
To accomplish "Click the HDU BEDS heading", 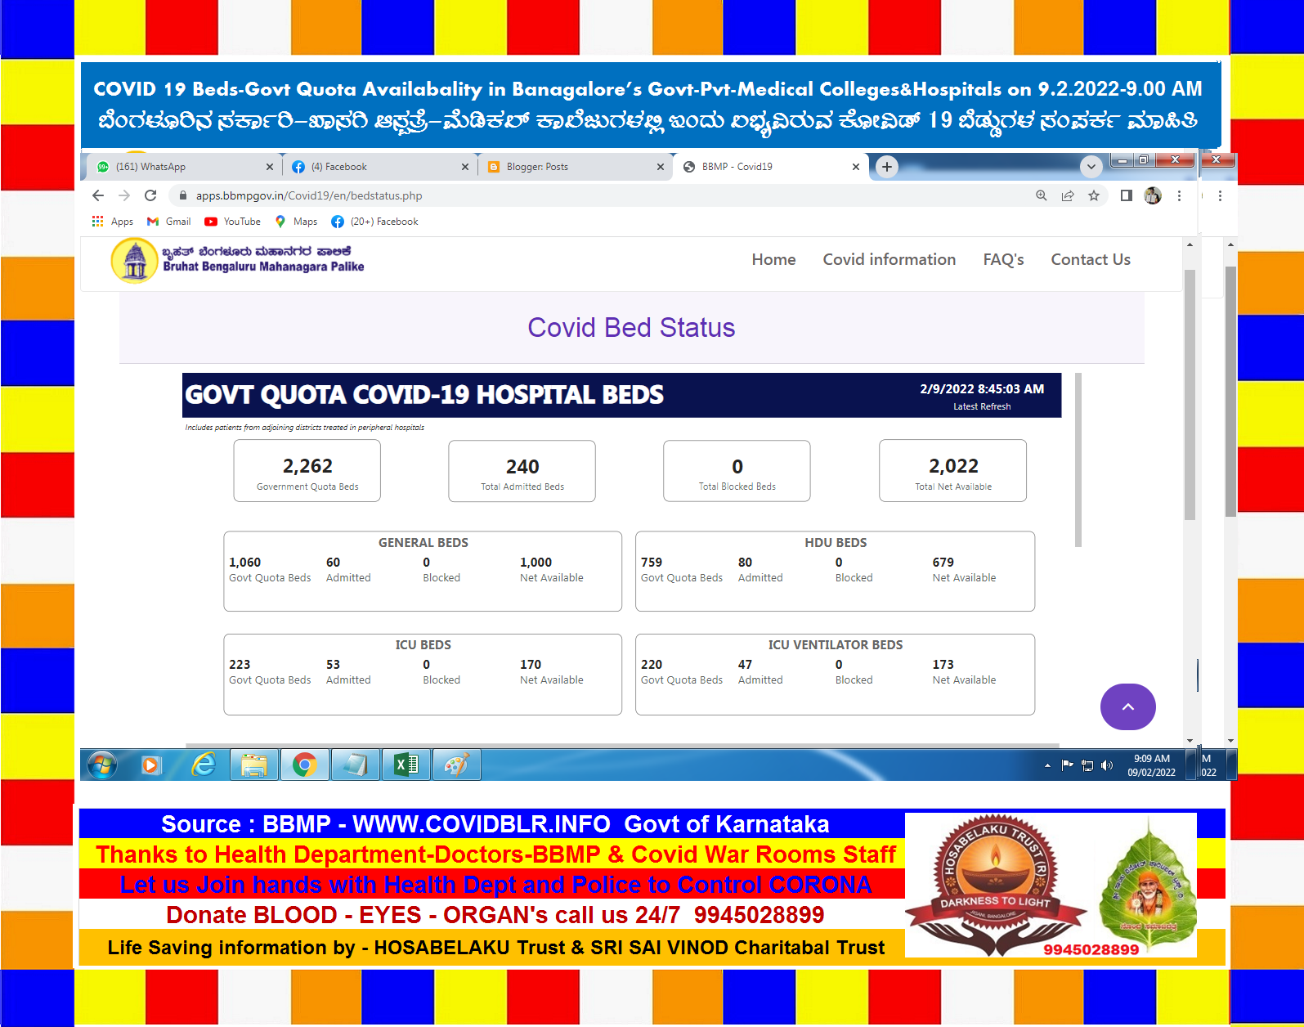I will 836,543.
